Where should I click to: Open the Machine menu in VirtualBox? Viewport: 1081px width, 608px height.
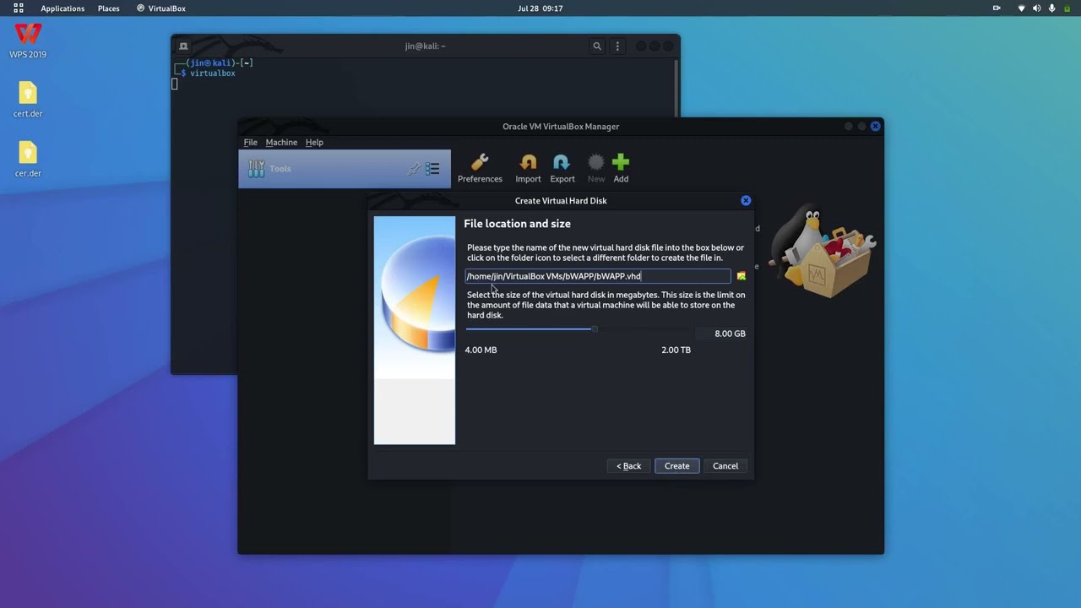[281, 142]
